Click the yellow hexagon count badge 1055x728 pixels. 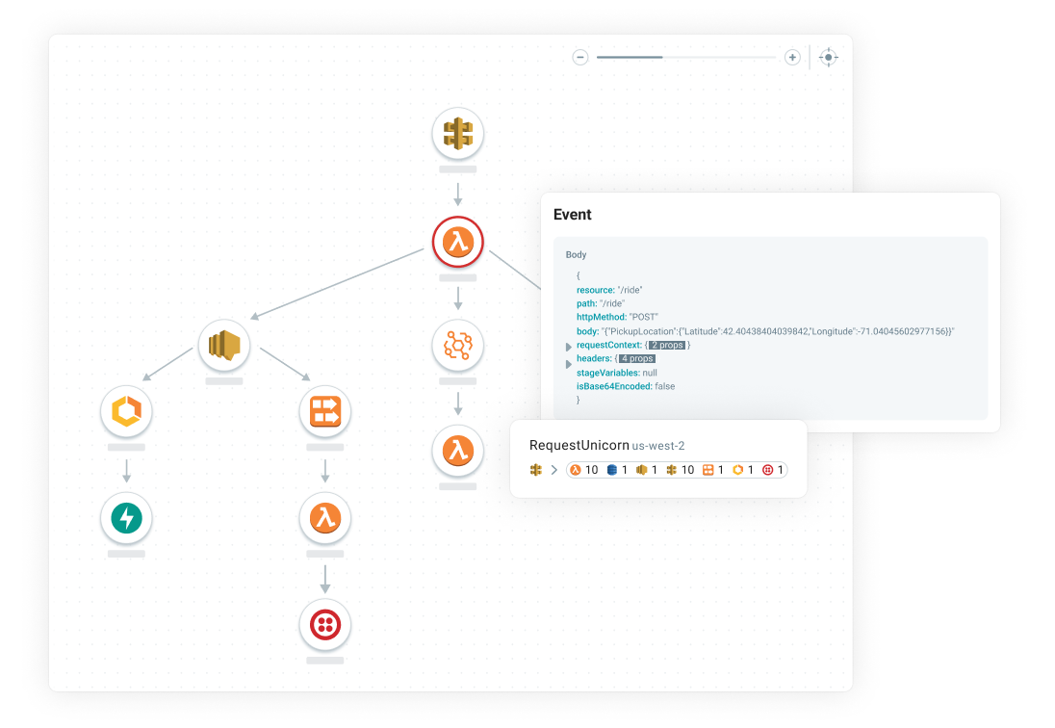tap(743, 470)
